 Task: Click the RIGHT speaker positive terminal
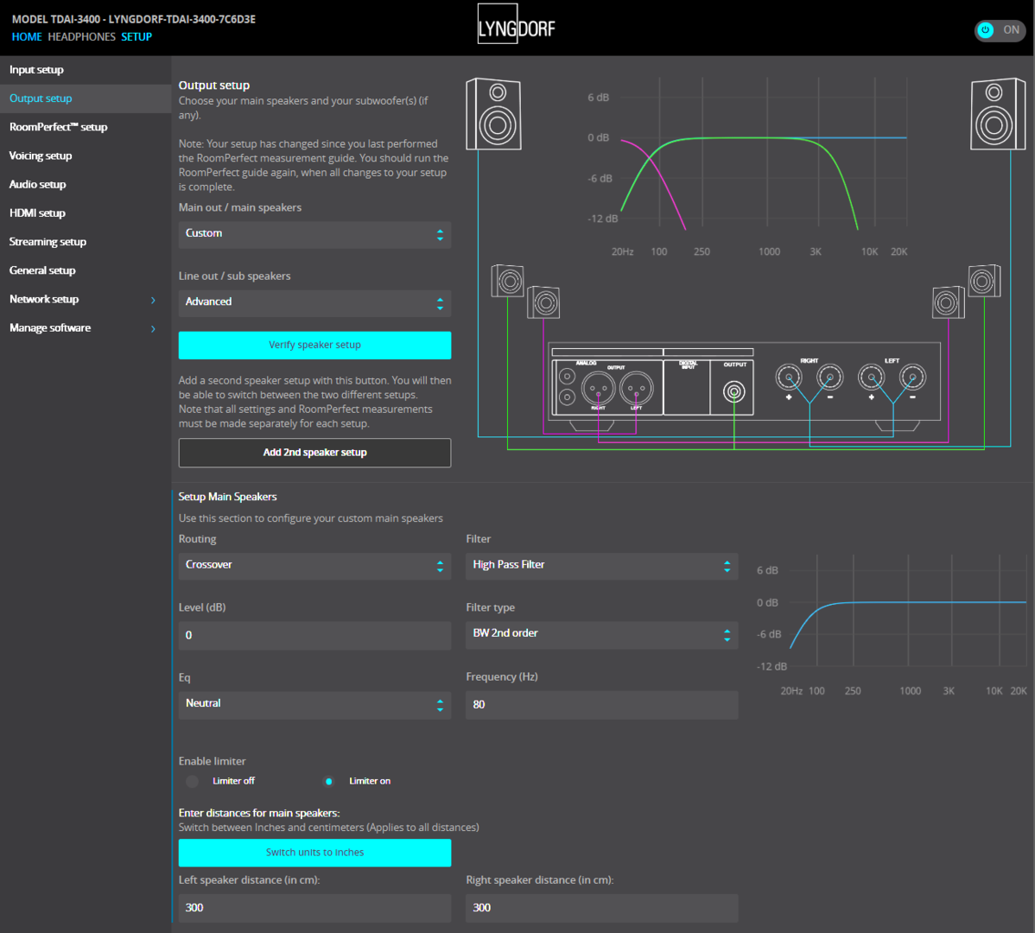(x=789, y=378)
